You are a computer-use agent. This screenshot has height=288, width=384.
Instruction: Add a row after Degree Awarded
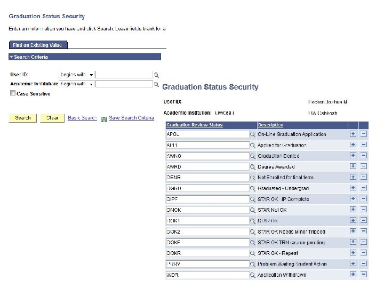click(353, 166)
